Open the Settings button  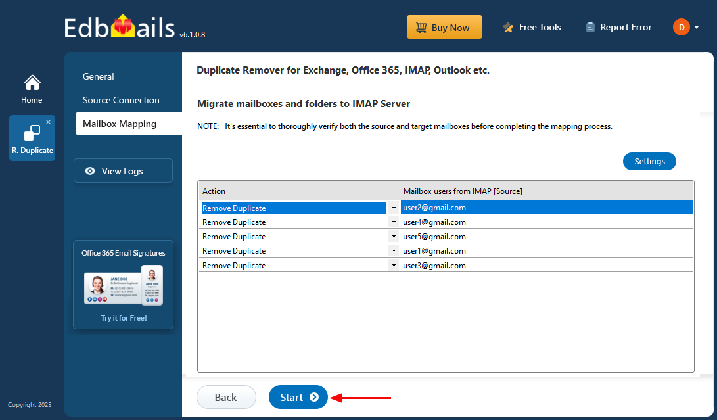point(649,161)
